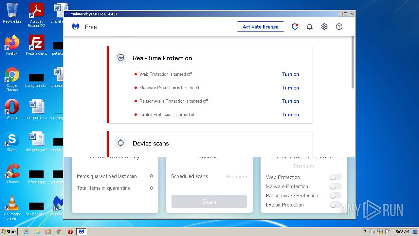The height and width of the screenshot is (236, 419).
Task: Click the Security Advisor panel scrollbar
Action: [x=353, y=62]
